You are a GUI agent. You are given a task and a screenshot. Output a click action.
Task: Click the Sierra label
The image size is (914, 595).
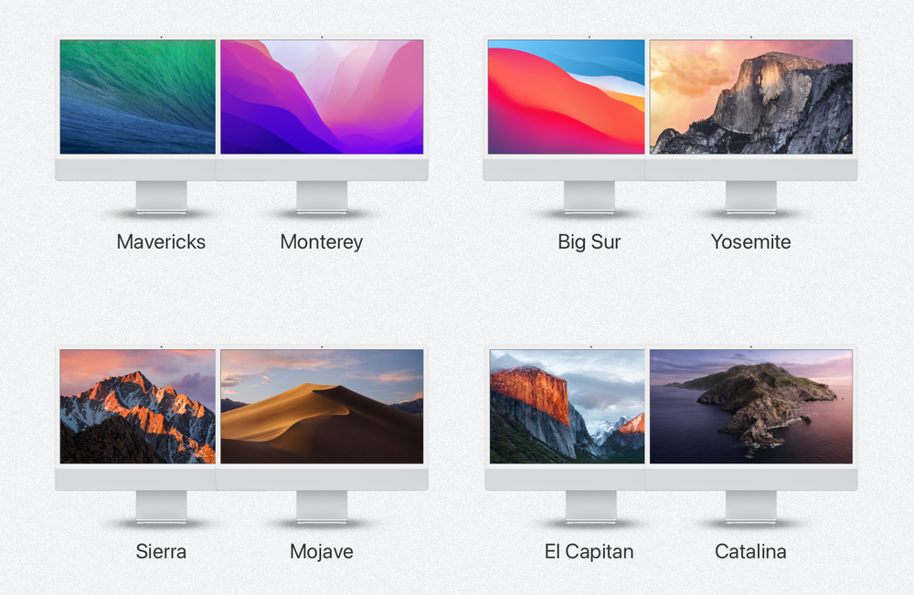[161, 551]
